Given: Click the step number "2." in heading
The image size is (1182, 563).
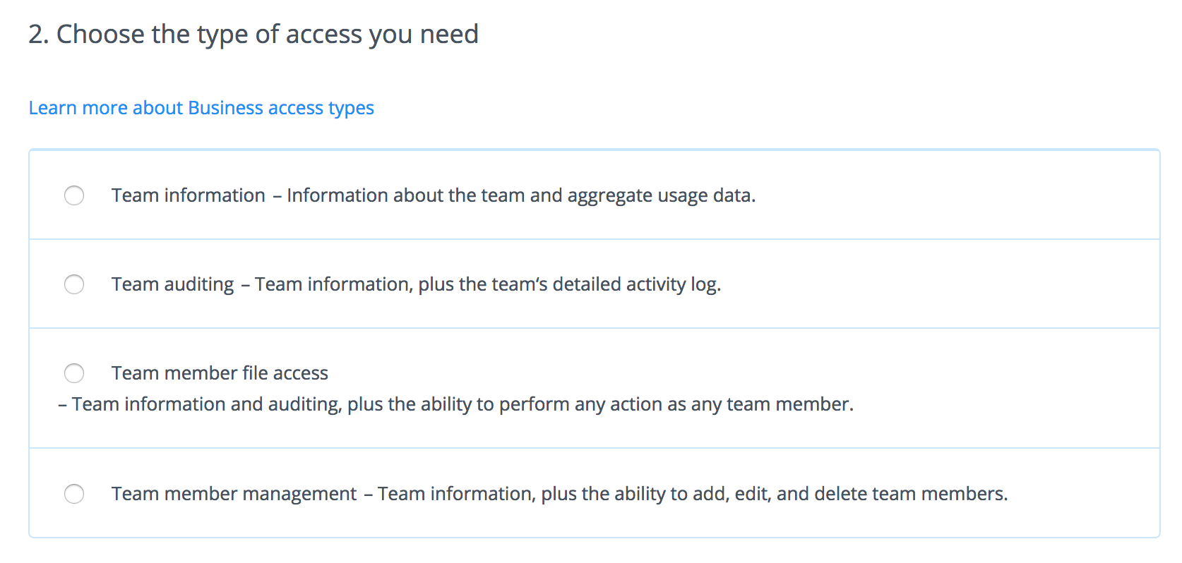Looking at the screenshot, I should [38, 34].
